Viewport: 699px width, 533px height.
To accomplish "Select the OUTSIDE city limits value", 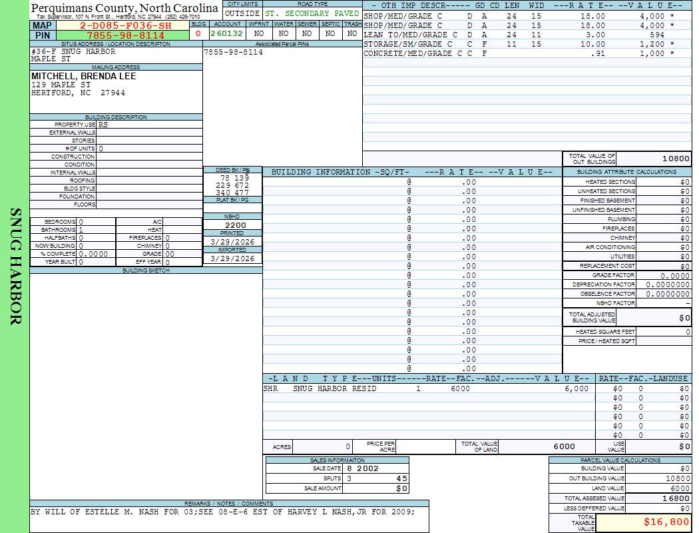I will (242, 13).
